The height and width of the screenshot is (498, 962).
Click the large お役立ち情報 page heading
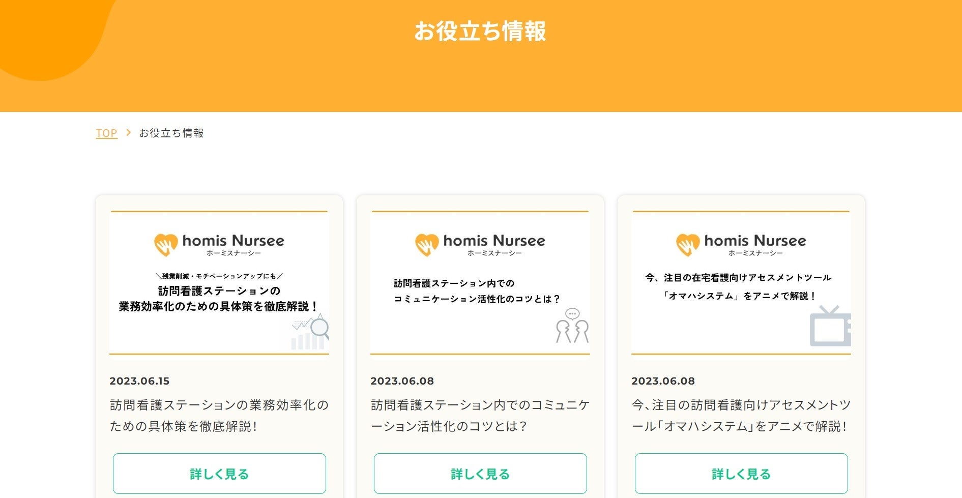[480, 31]
